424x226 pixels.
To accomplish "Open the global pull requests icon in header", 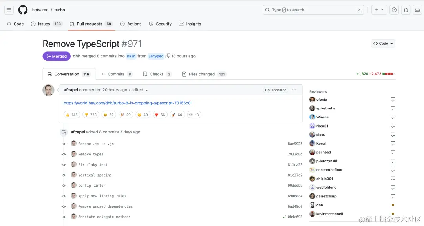I will [406, 10].
